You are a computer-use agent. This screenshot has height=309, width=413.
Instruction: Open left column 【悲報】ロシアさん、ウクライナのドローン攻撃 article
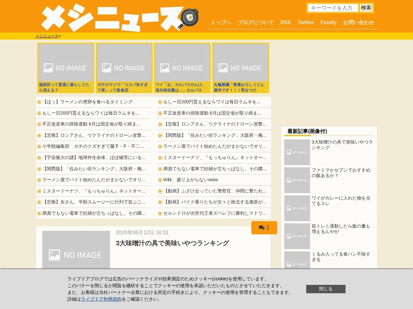coord(94,135)
